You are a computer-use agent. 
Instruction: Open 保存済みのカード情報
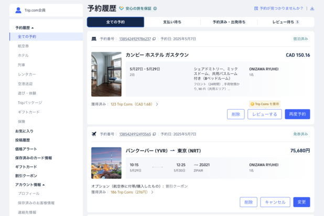(34, 158)
